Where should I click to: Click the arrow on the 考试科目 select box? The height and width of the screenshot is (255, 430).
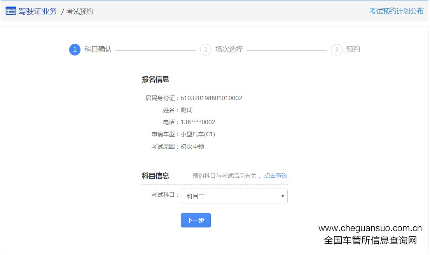point(283,196)
